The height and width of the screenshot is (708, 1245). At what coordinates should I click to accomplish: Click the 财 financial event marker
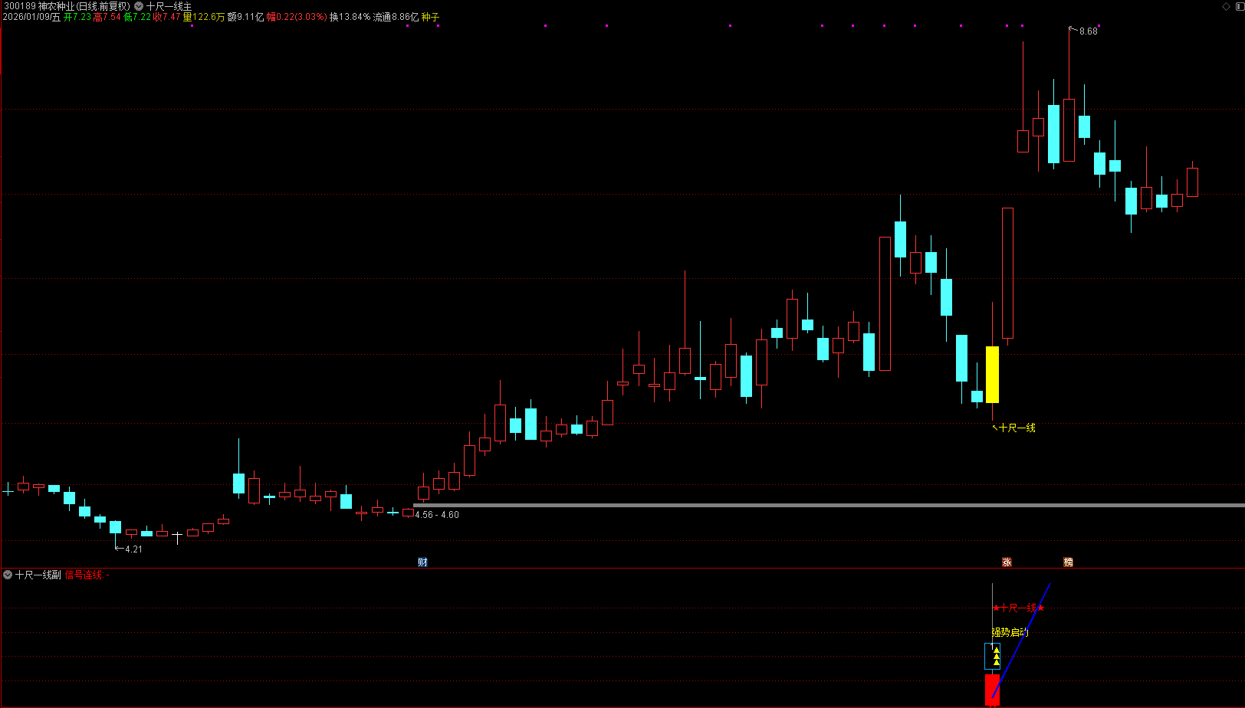[x=422, y=562]
